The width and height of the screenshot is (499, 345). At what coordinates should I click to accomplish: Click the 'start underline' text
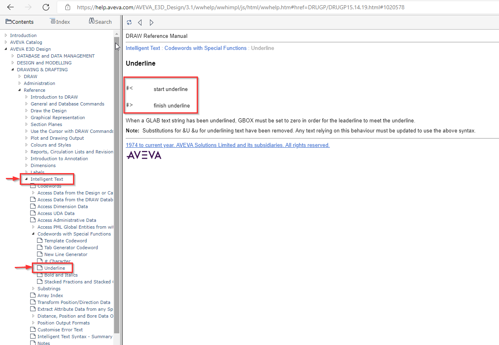coord(170,89)
